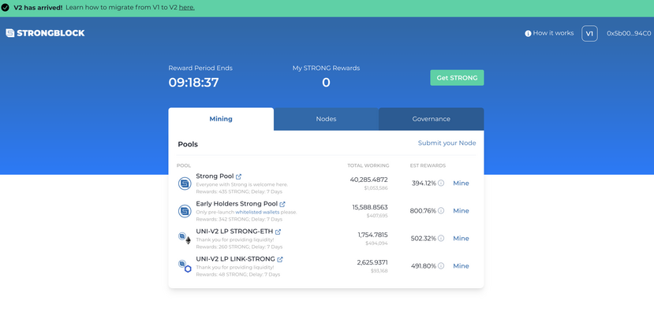
Task: Show info for the 800.76% est rewards
Action: [441, 211]
